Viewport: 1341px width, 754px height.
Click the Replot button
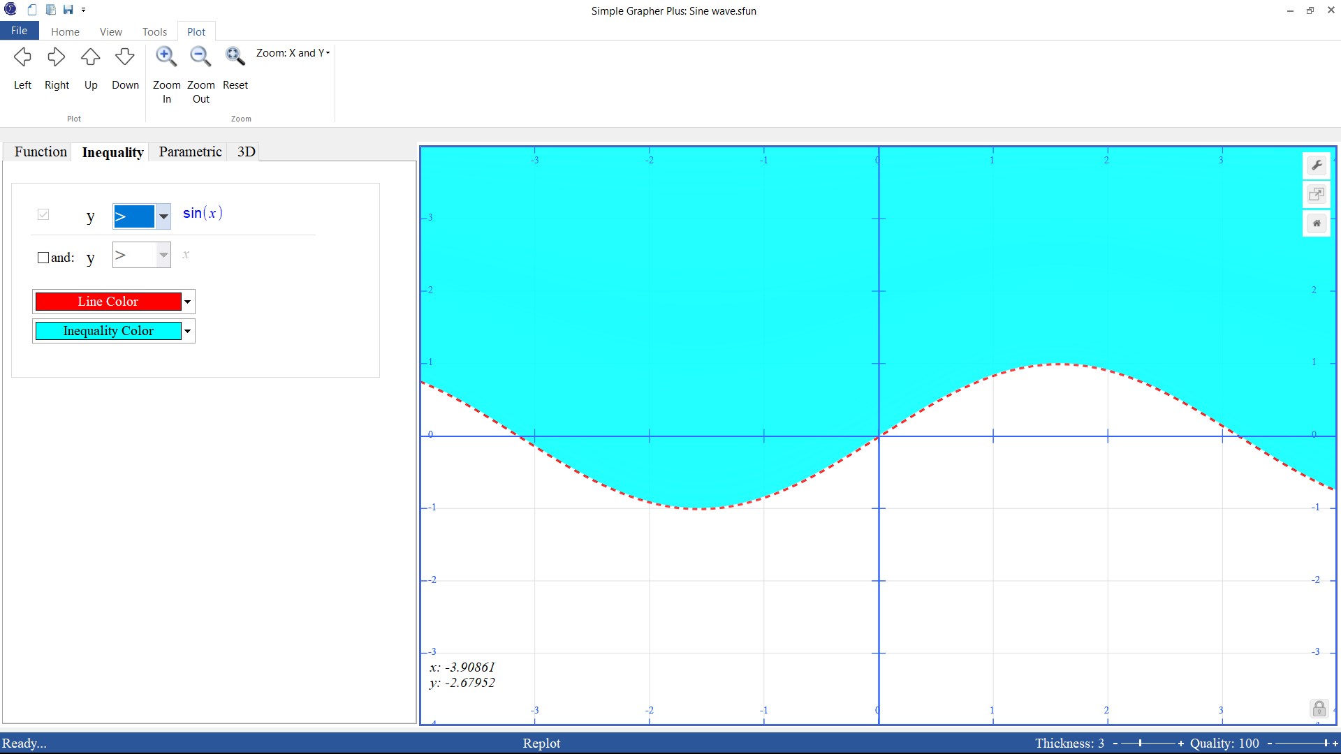tap(541, 743)
